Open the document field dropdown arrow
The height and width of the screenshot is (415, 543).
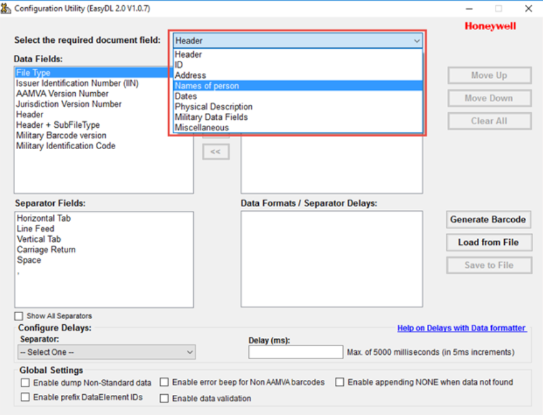click(416, 41)
